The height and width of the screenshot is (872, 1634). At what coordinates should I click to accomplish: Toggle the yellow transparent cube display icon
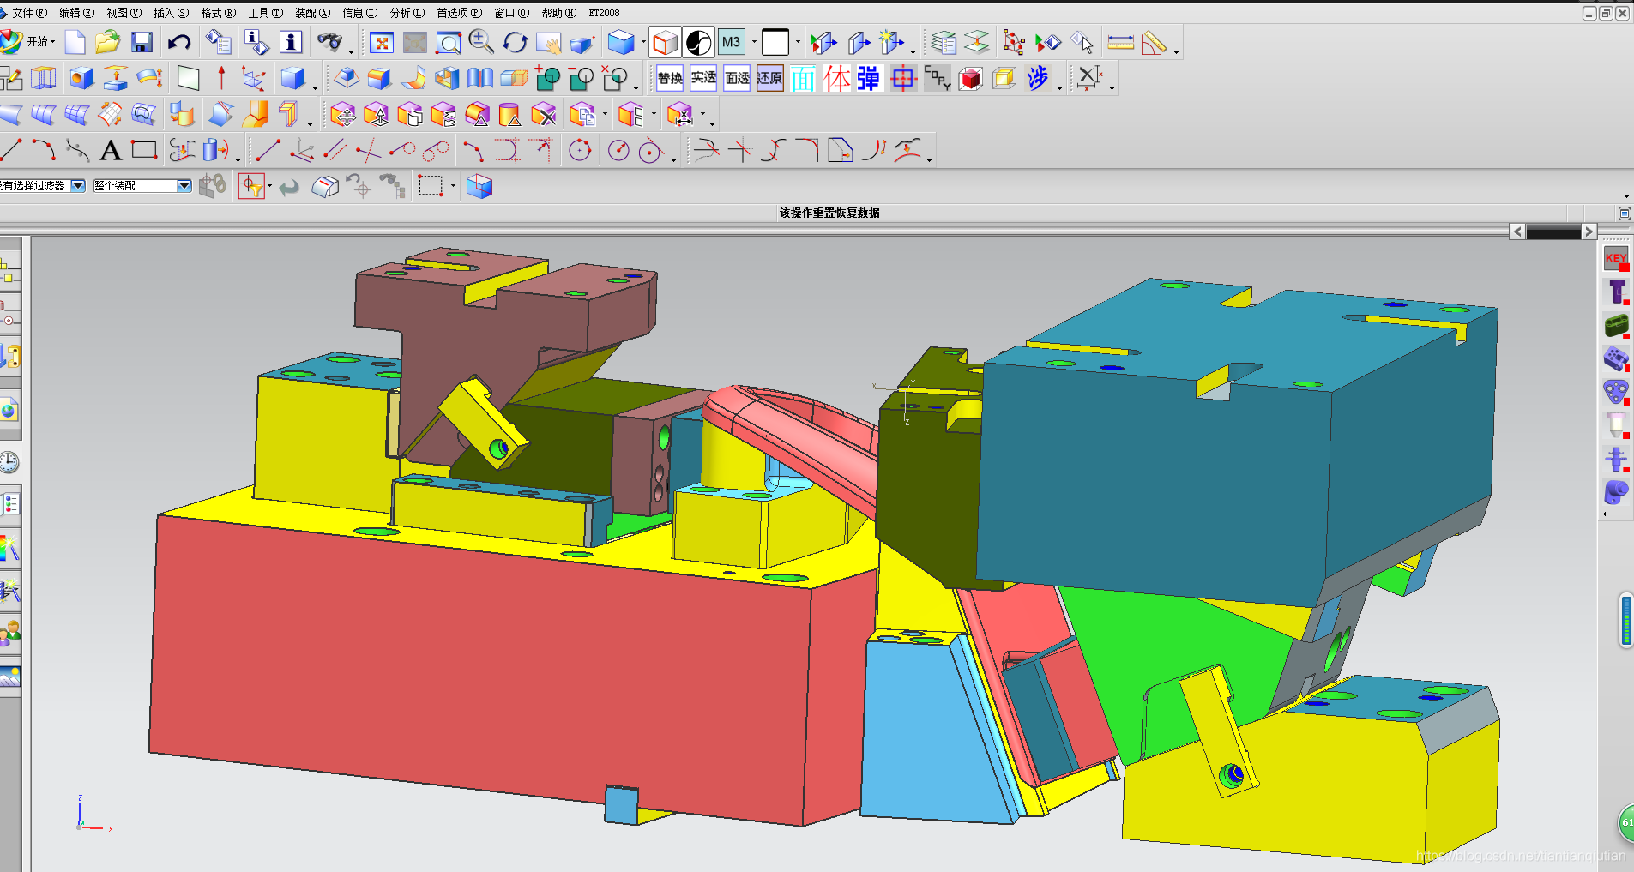click(x=1004, y=78)
